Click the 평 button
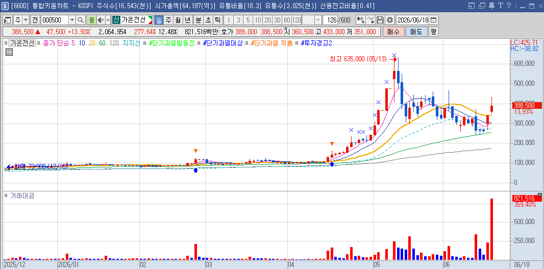The width and height of the screenshot is (544, 269). [433, 32]
